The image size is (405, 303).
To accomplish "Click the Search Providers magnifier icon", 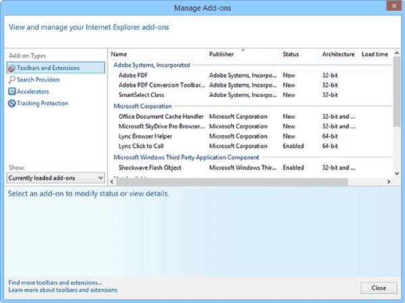I will point(11,80).
